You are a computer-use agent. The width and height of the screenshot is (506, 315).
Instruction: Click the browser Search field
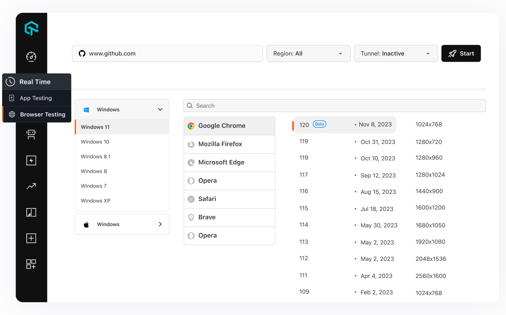tap(334, 106)
